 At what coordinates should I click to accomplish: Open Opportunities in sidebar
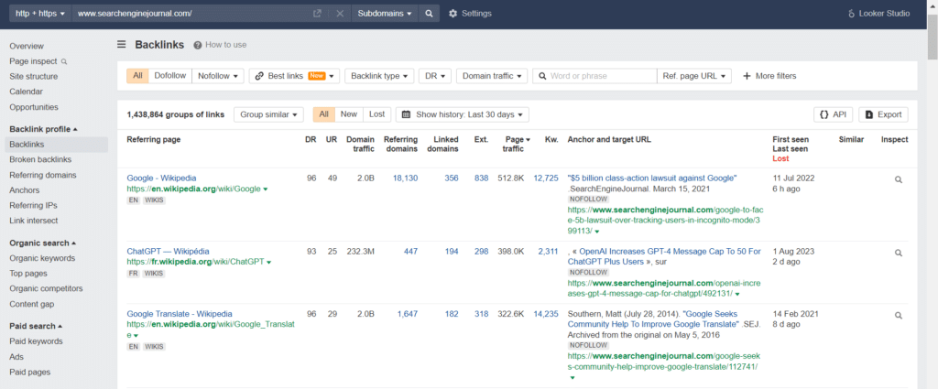34,108
